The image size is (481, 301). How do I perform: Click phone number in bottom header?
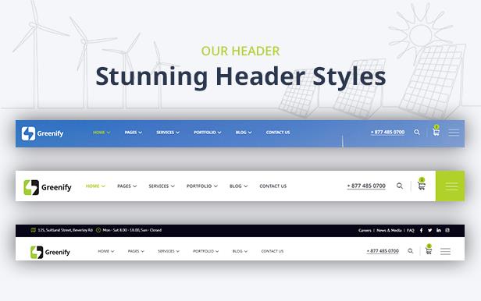pyautogui.click(x=383, y=251)
